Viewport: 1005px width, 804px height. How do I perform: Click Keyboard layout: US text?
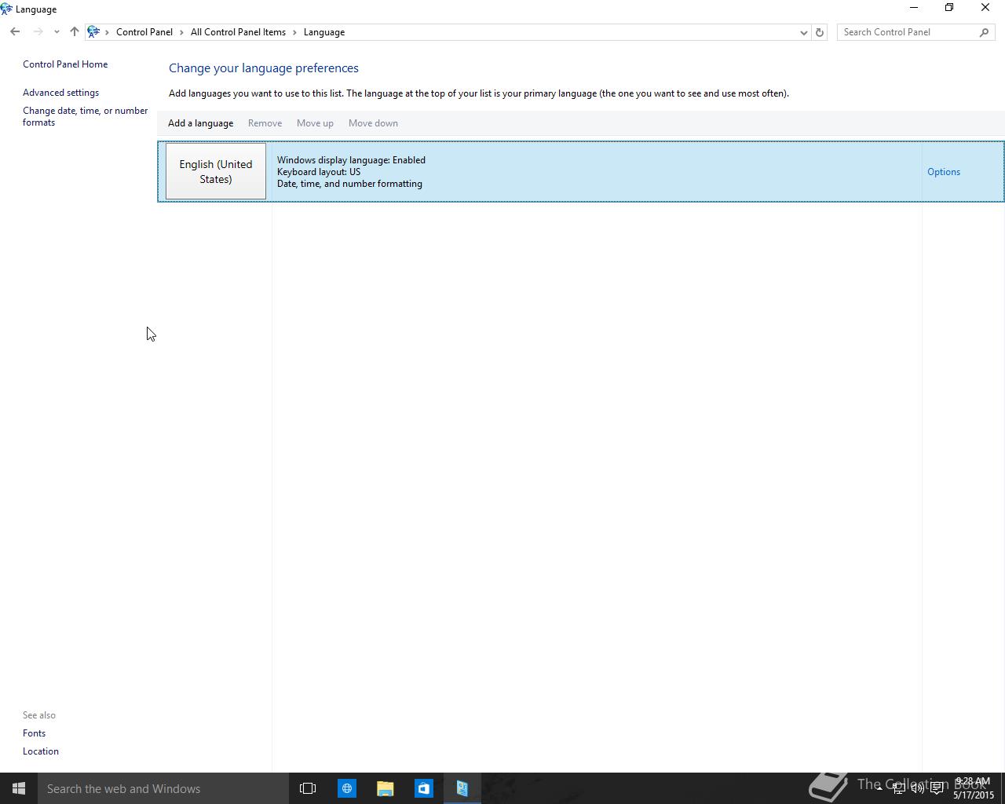click(x=319, y=172)
